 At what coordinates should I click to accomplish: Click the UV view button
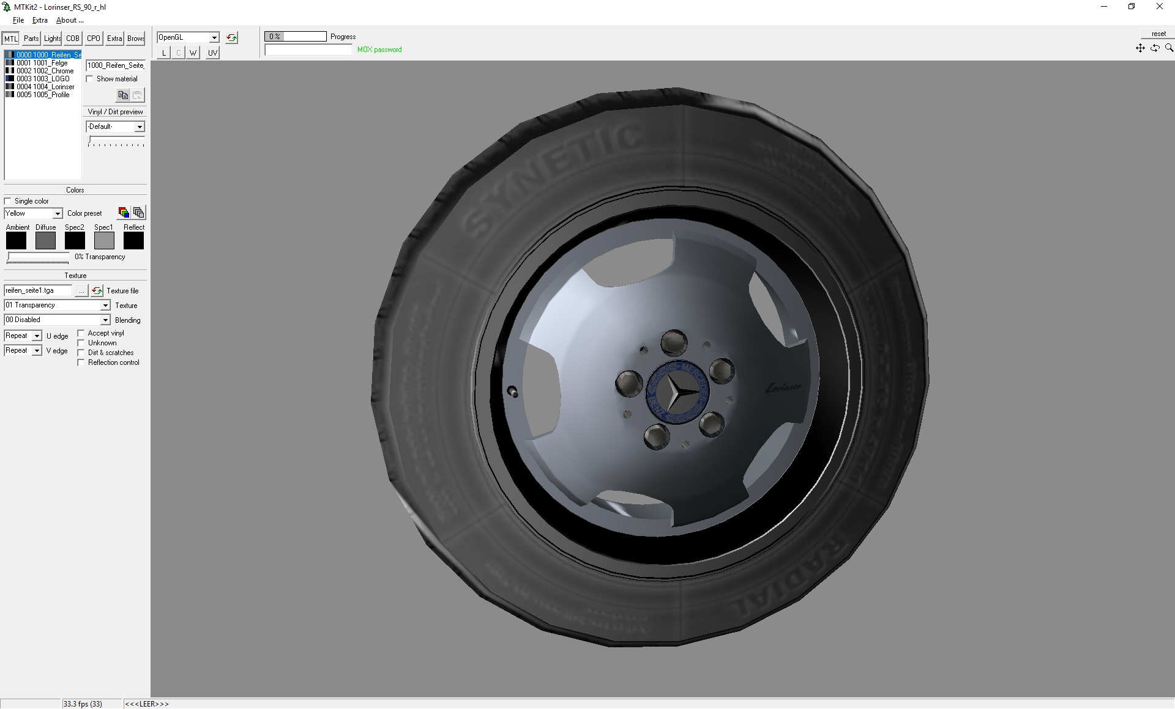click(x=212, y=53)
